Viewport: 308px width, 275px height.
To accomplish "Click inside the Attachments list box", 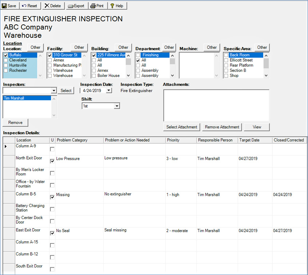I will [216, 105].
